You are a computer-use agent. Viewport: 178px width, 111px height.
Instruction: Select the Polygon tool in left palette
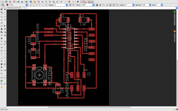(x=5, y=64)
